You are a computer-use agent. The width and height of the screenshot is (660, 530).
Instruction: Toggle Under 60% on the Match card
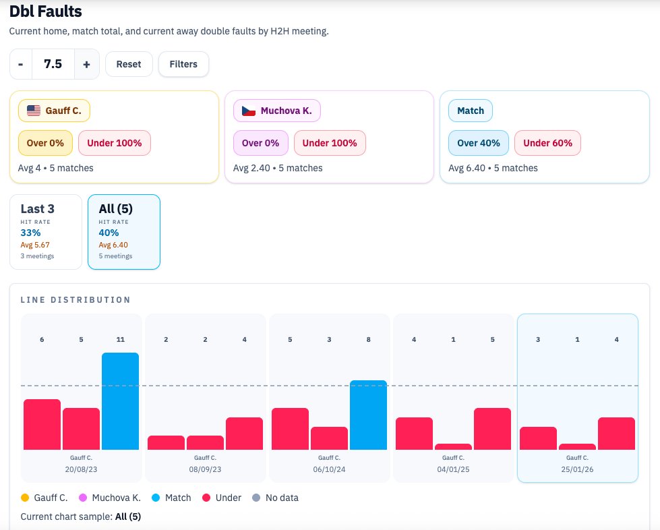547,143
